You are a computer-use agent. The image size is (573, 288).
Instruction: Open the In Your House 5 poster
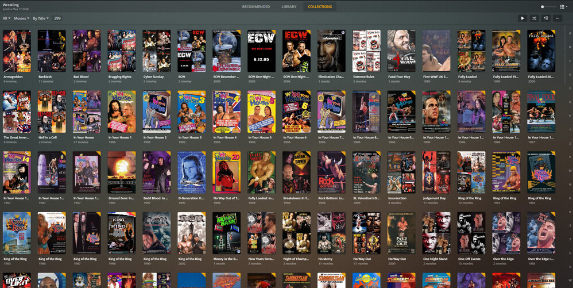click(262, 112)
